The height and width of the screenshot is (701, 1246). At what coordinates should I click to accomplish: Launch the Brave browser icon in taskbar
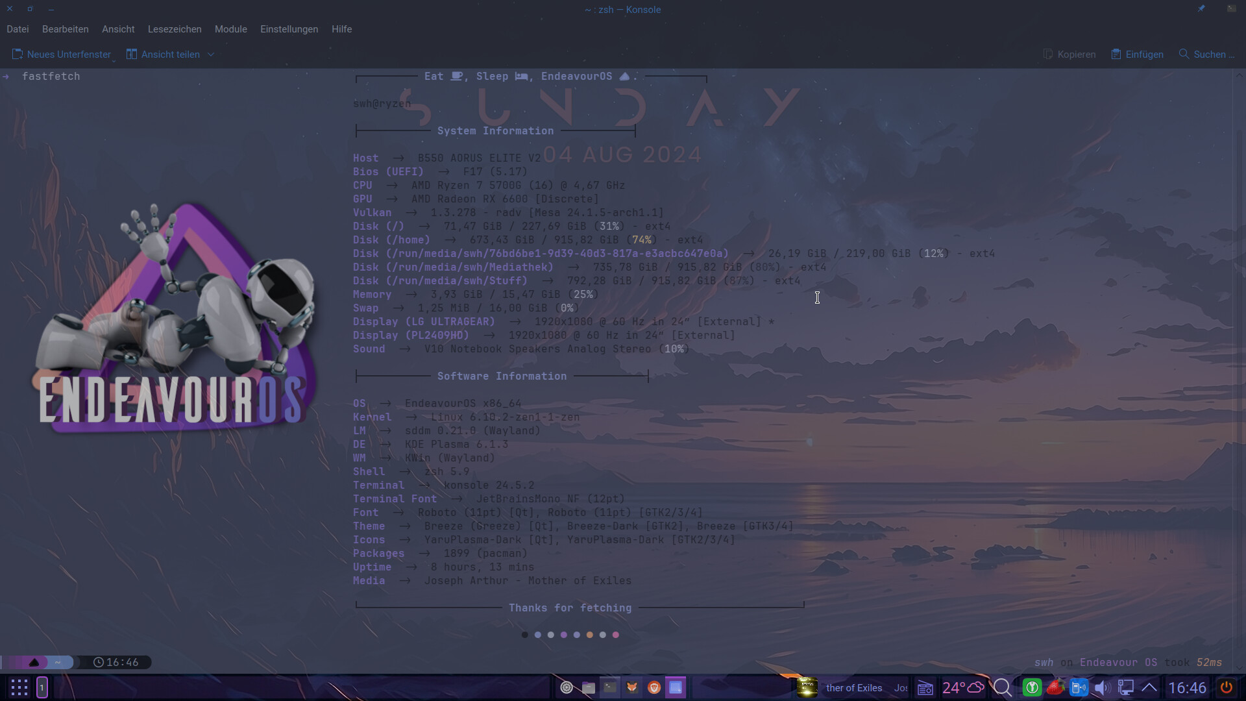[x=654, y=687]
